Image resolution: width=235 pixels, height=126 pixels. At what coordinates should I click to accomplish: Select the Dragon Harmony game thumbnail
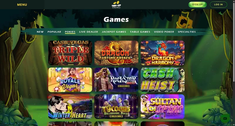[162, 53]
